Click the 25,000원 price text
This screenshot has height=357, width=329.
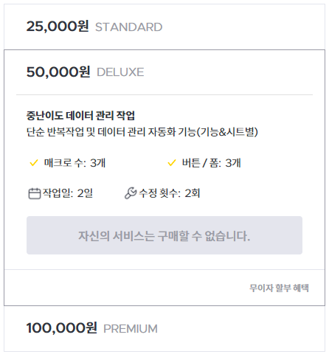coord(58,27)
